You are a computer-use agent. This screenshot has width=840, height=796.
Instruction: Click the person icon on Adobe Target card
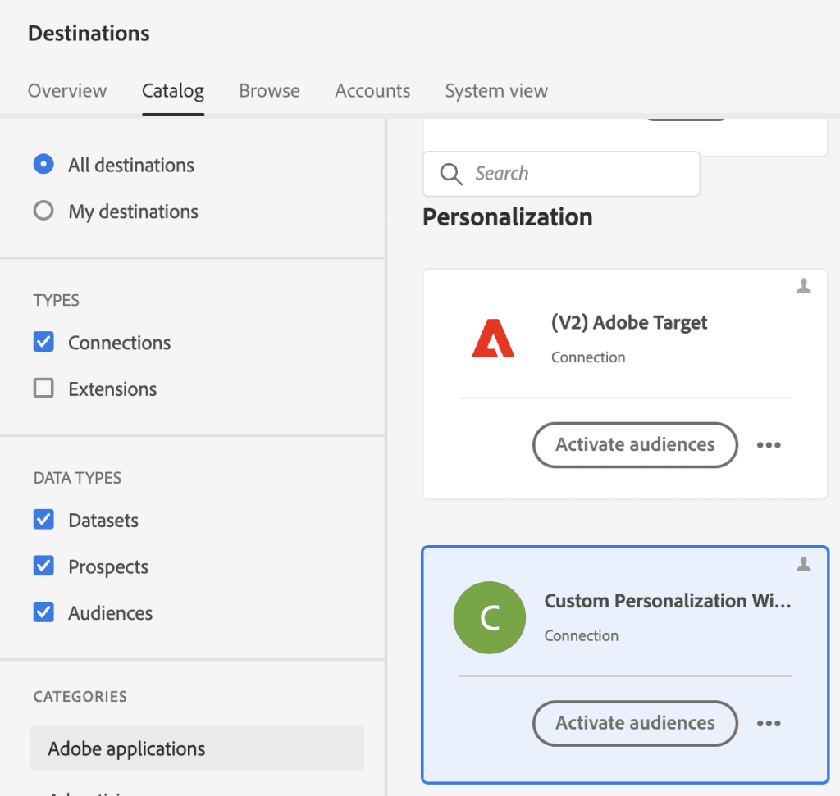804,286
